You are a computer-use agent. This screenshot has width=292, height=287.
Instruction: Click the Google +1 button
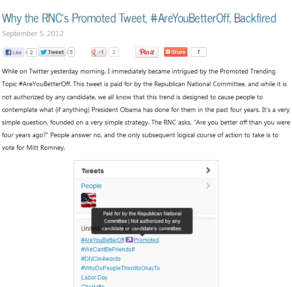(99, 52)
